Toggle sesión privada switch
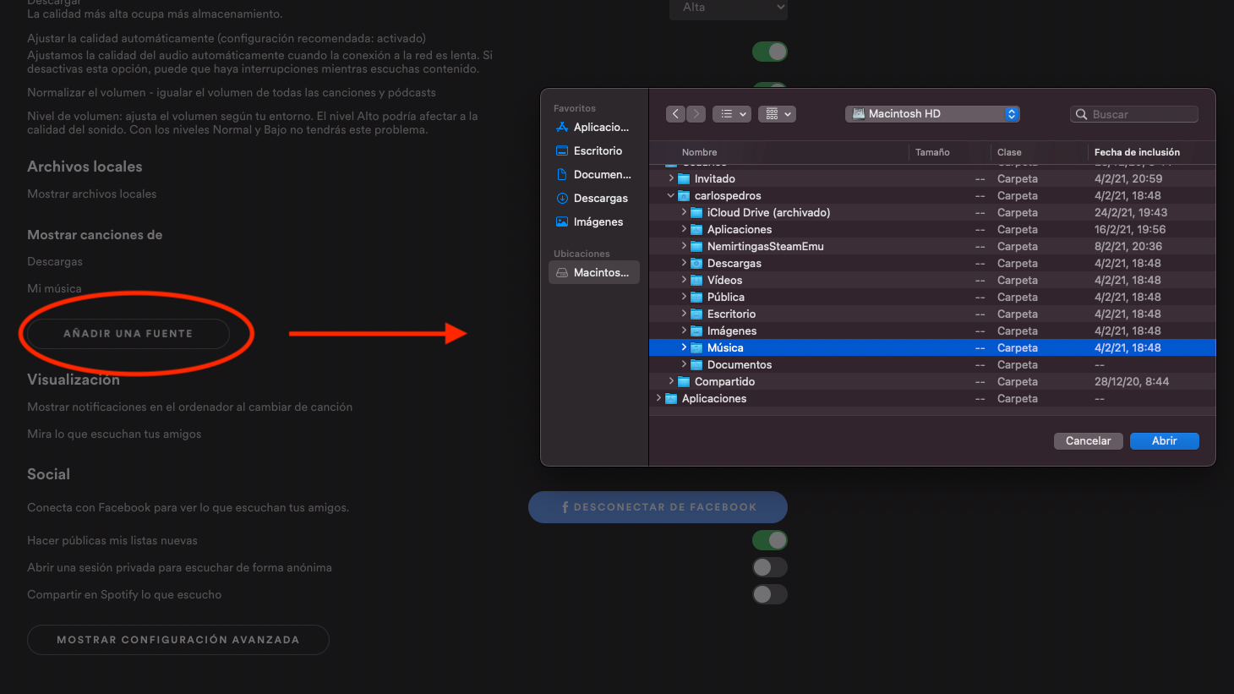Screen dimensions: 1234x694 coord(770,567)
